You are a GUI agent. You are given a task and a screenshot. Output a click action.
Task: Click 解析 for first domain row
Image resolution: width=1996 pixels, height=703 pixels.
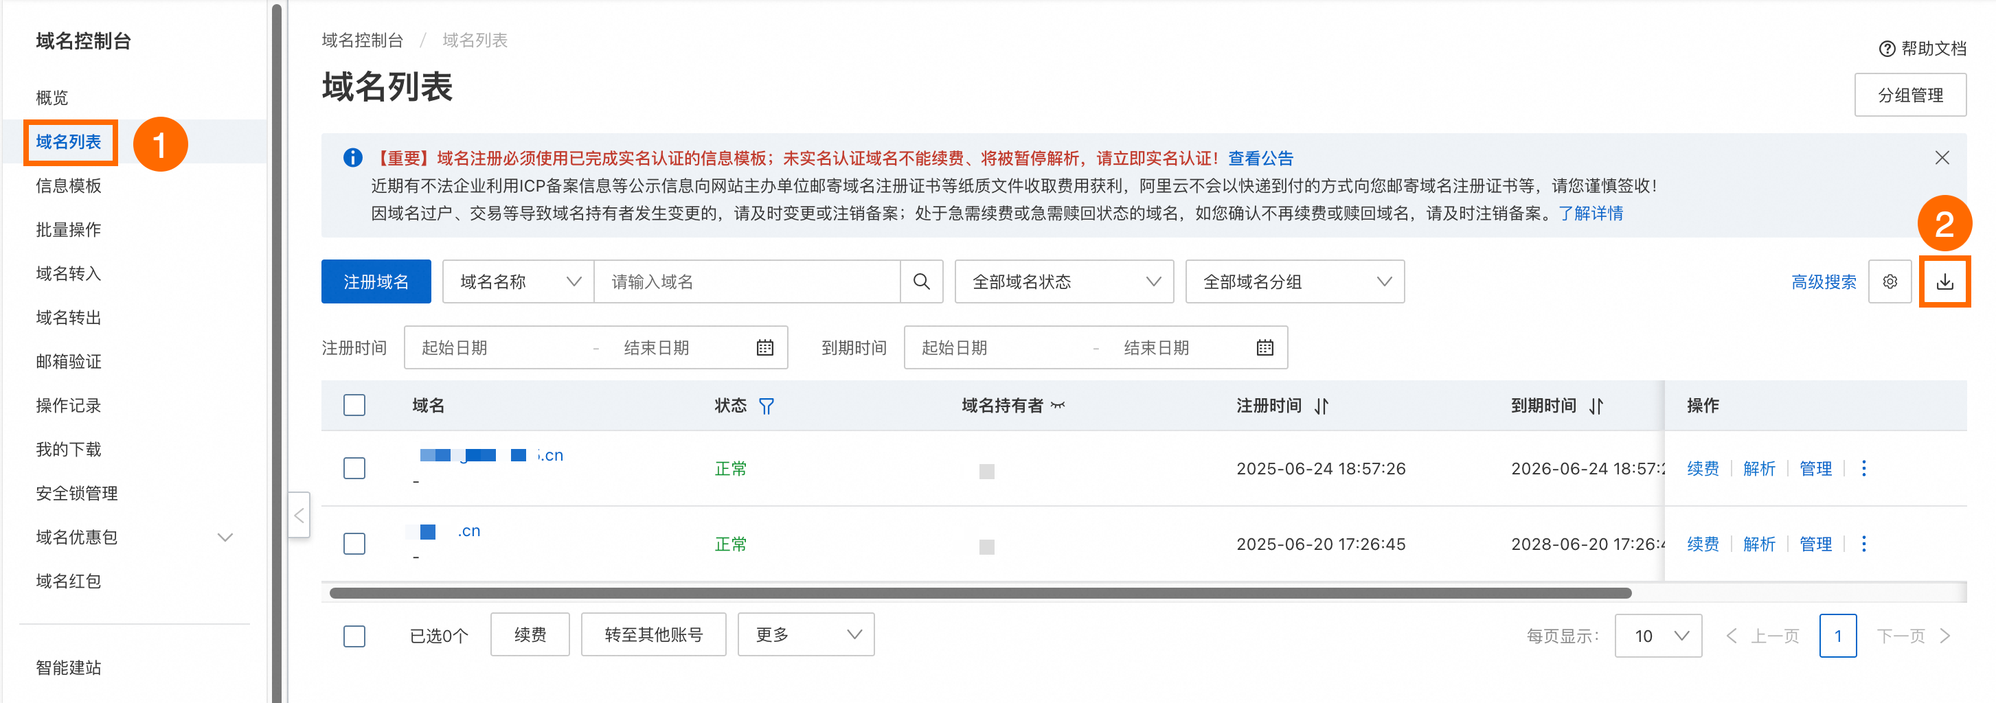pyautogui.click(x=1759, y=468)
